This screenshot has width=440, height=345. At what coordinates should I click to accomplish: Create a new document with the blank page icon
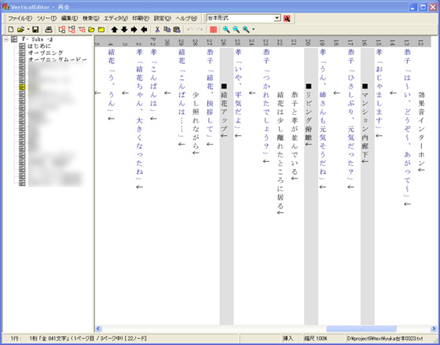11,29
